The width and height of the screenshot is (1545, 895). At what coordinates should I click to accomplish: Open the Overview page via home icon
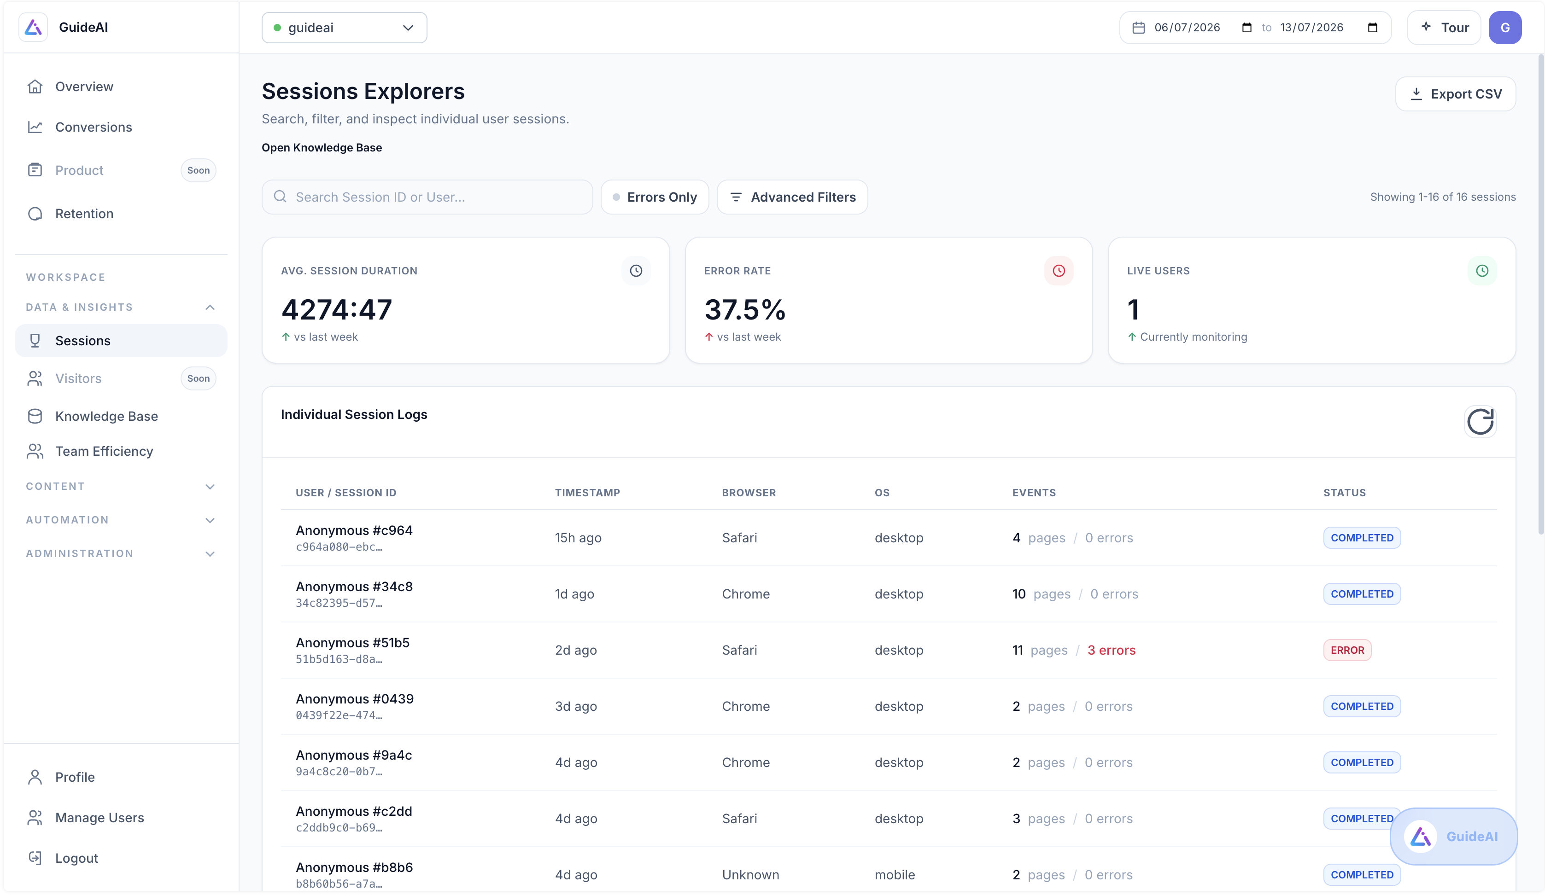tap(35, 87)
